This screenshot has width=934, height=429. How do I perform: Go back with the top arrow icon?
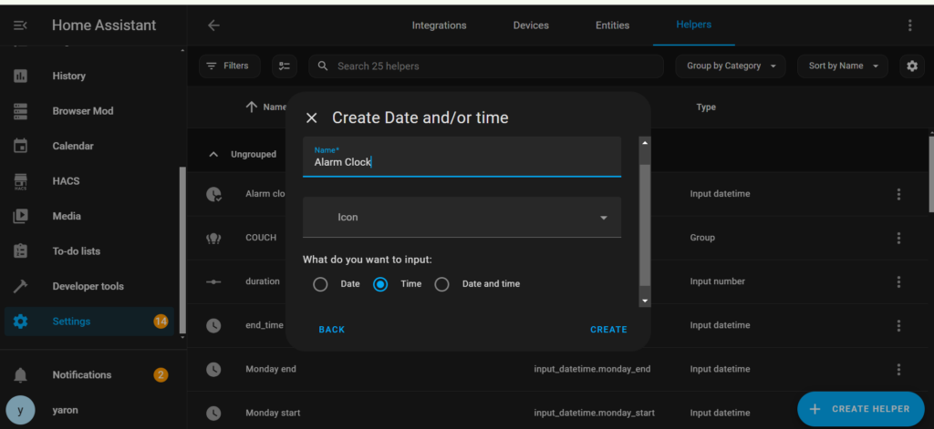pyautogui.click(x=213, y=25)
